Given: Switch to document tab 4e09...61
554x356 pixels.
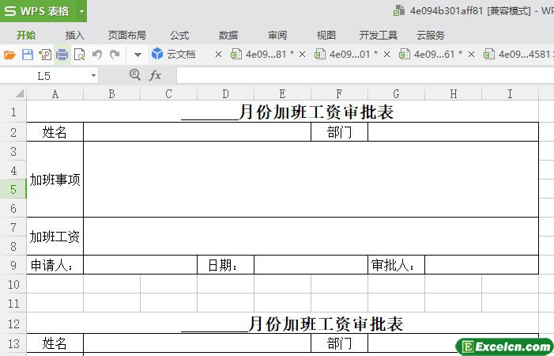Looking at the screenshot, I should pyautogui.click(x=431, y=55).
